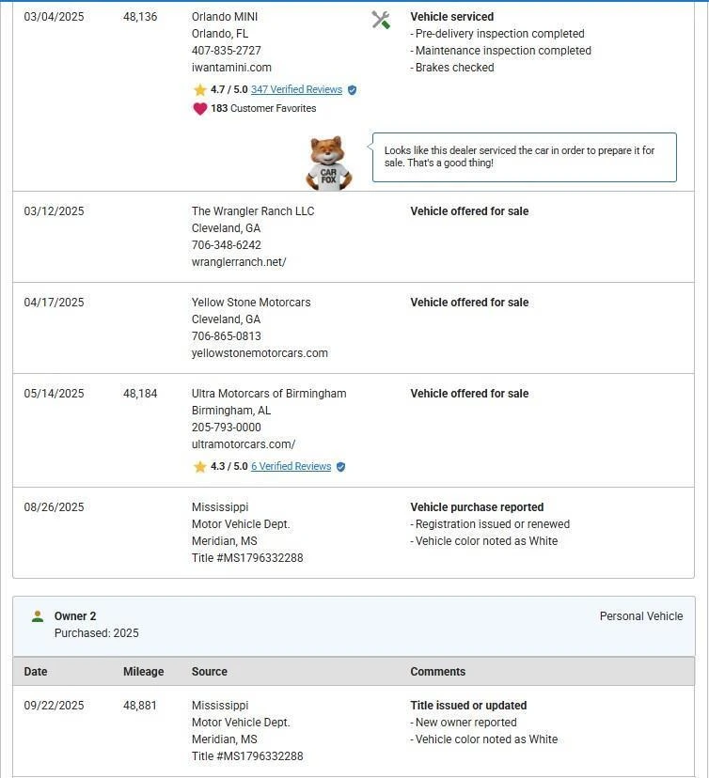Click the Owner 2 person icon

click(x=38, y=616)
